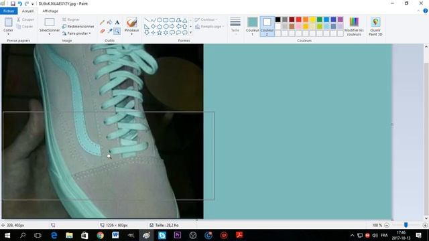Choose the isosceles triangle shape
Viewport: 429px width, 241px height.
click(x=185, y=20)
